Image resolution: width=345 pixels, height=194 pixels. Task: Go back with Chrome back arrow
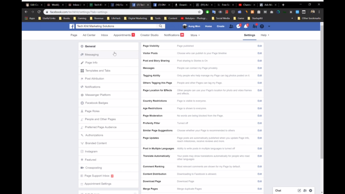pos(26,12)
